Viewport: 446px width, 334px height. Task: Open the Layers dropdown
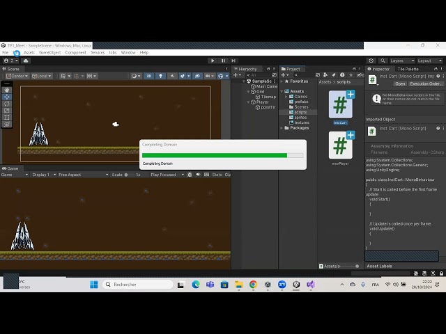point(402,61)
